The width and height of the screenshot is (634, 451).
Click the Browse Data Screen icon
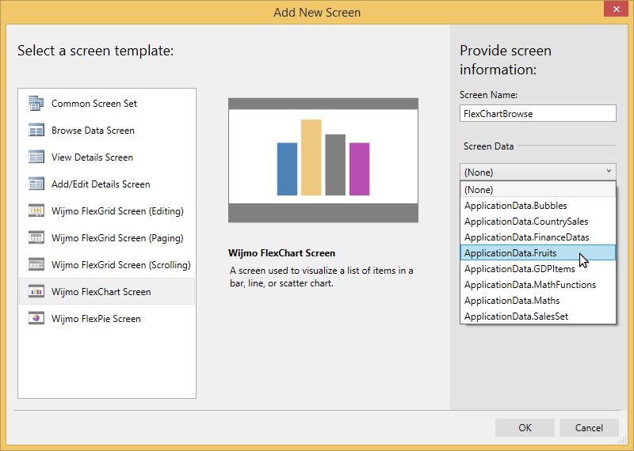coord(36,131)
